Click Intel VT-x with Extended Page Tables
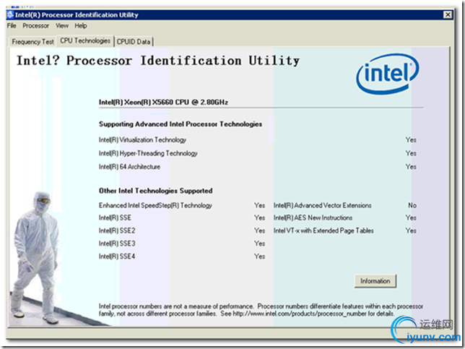Image resolution: width=465 pixels, height=349 pixels. 323,230
